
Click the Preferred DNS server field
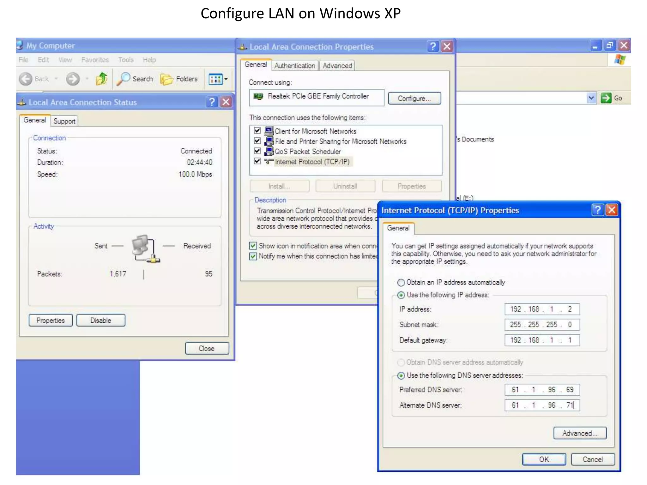(x=542, y=390)
